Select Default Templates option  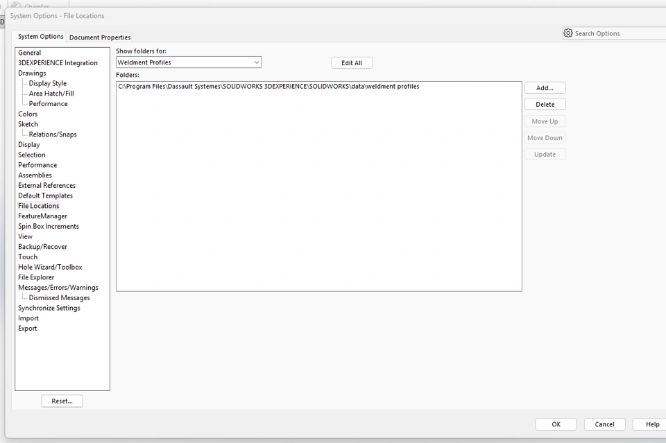tap(46, 196)
